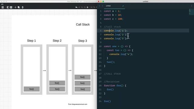Open the hamburger menu in the mockup toolbar

coord(3,7)
